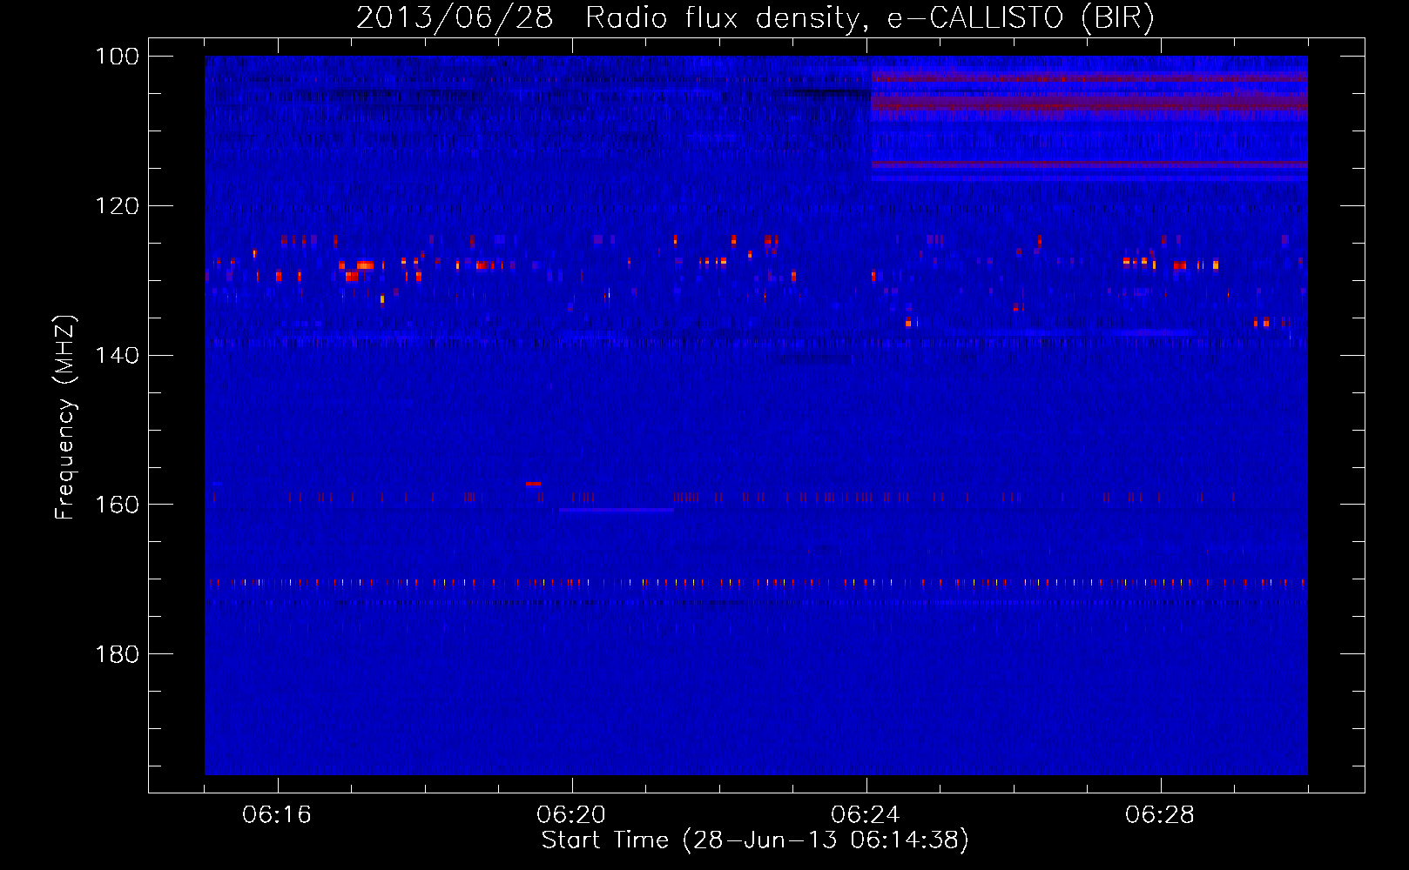Image resolution: width=1409 pixels, height=870 pixels.
Task: Click the 06:24 time tick label
Action: 866,815
